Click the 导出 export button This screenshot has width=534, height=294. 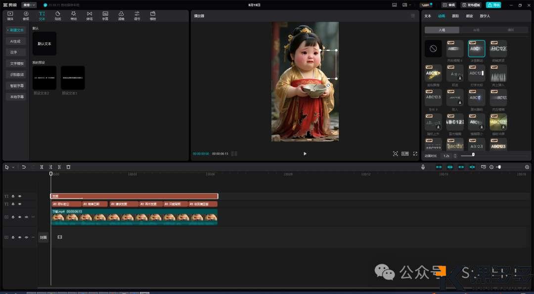493,5
